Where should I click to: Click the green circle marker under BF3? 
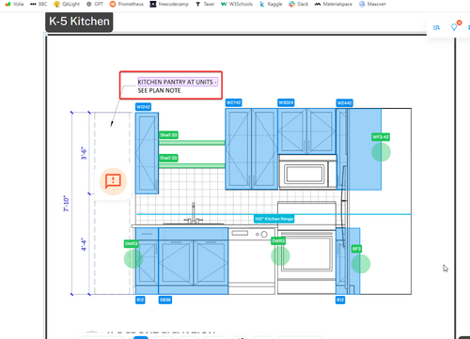pos(361,264)
